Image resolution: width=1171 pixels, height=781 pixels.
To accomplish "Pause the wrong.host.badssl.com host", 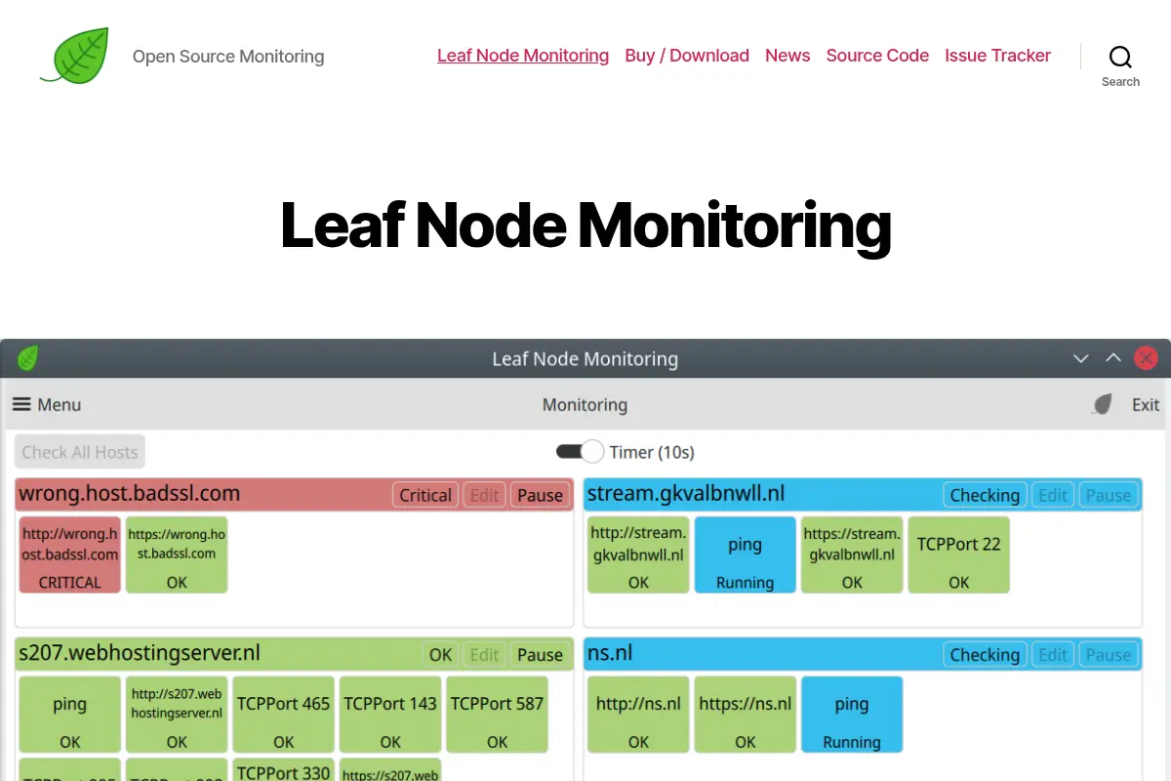I will point(540,495).
